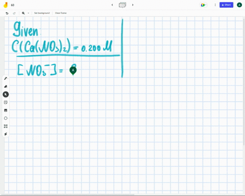Open the Add image tool
The image size is (245, 196).
[6, 110]
